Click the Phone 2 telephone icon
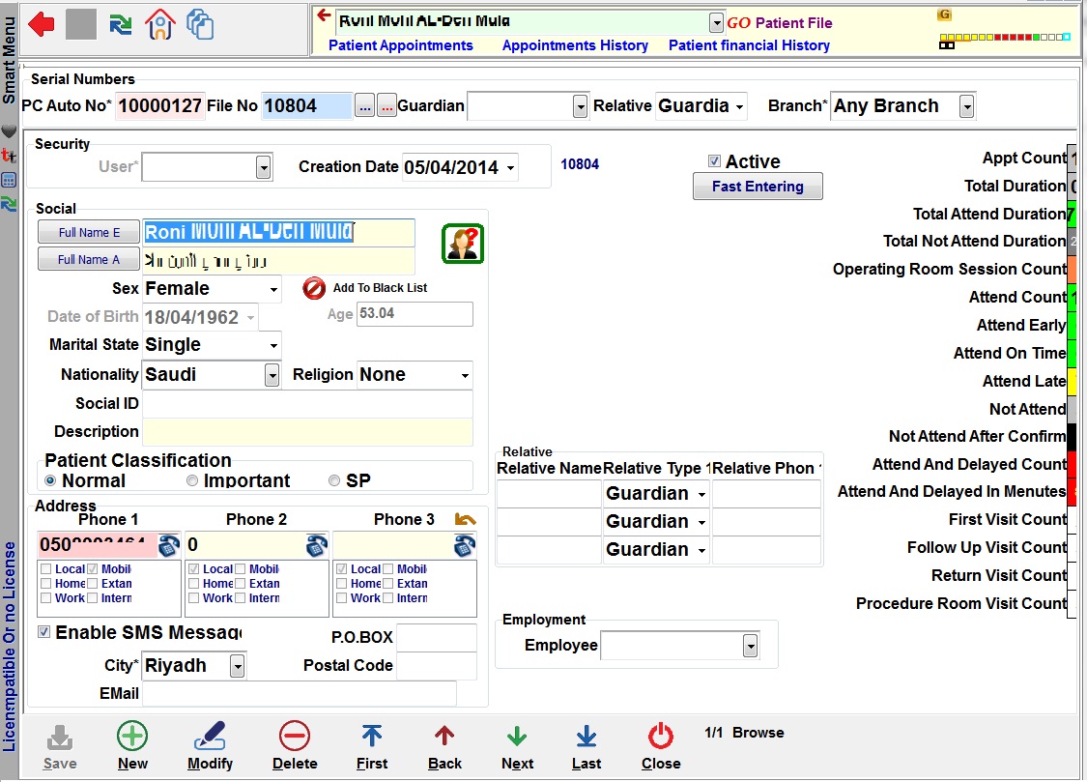This screenshot has height=782, width=1087. coord(317,545)
